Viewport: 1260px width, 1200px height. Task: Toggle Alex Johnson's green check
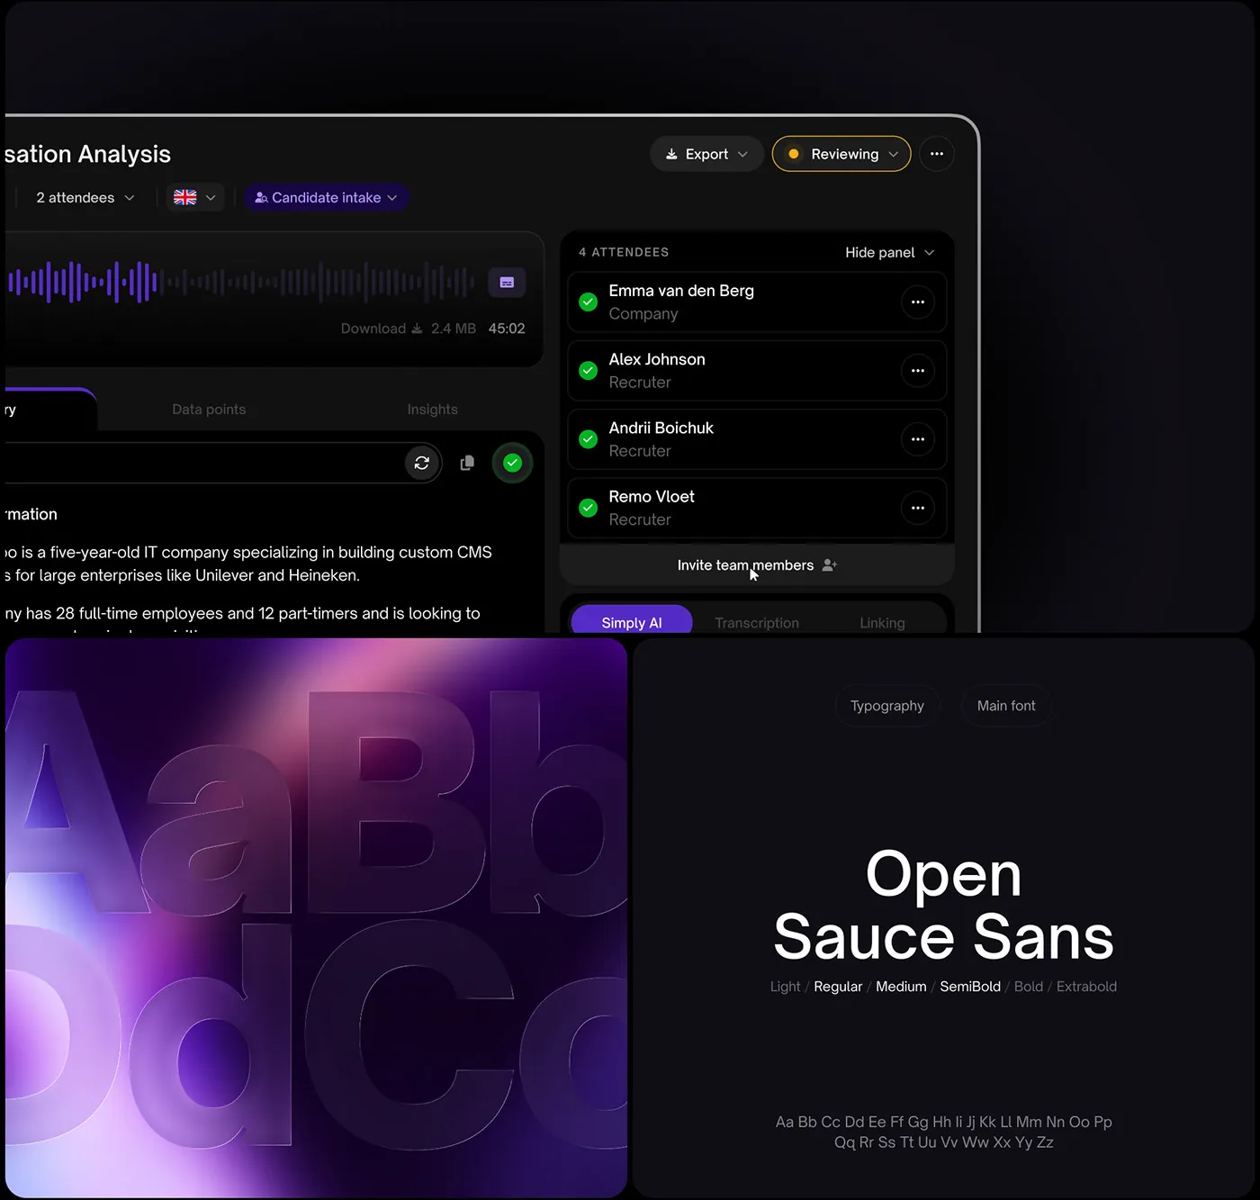pyautogui.click(x=589, y=371)
